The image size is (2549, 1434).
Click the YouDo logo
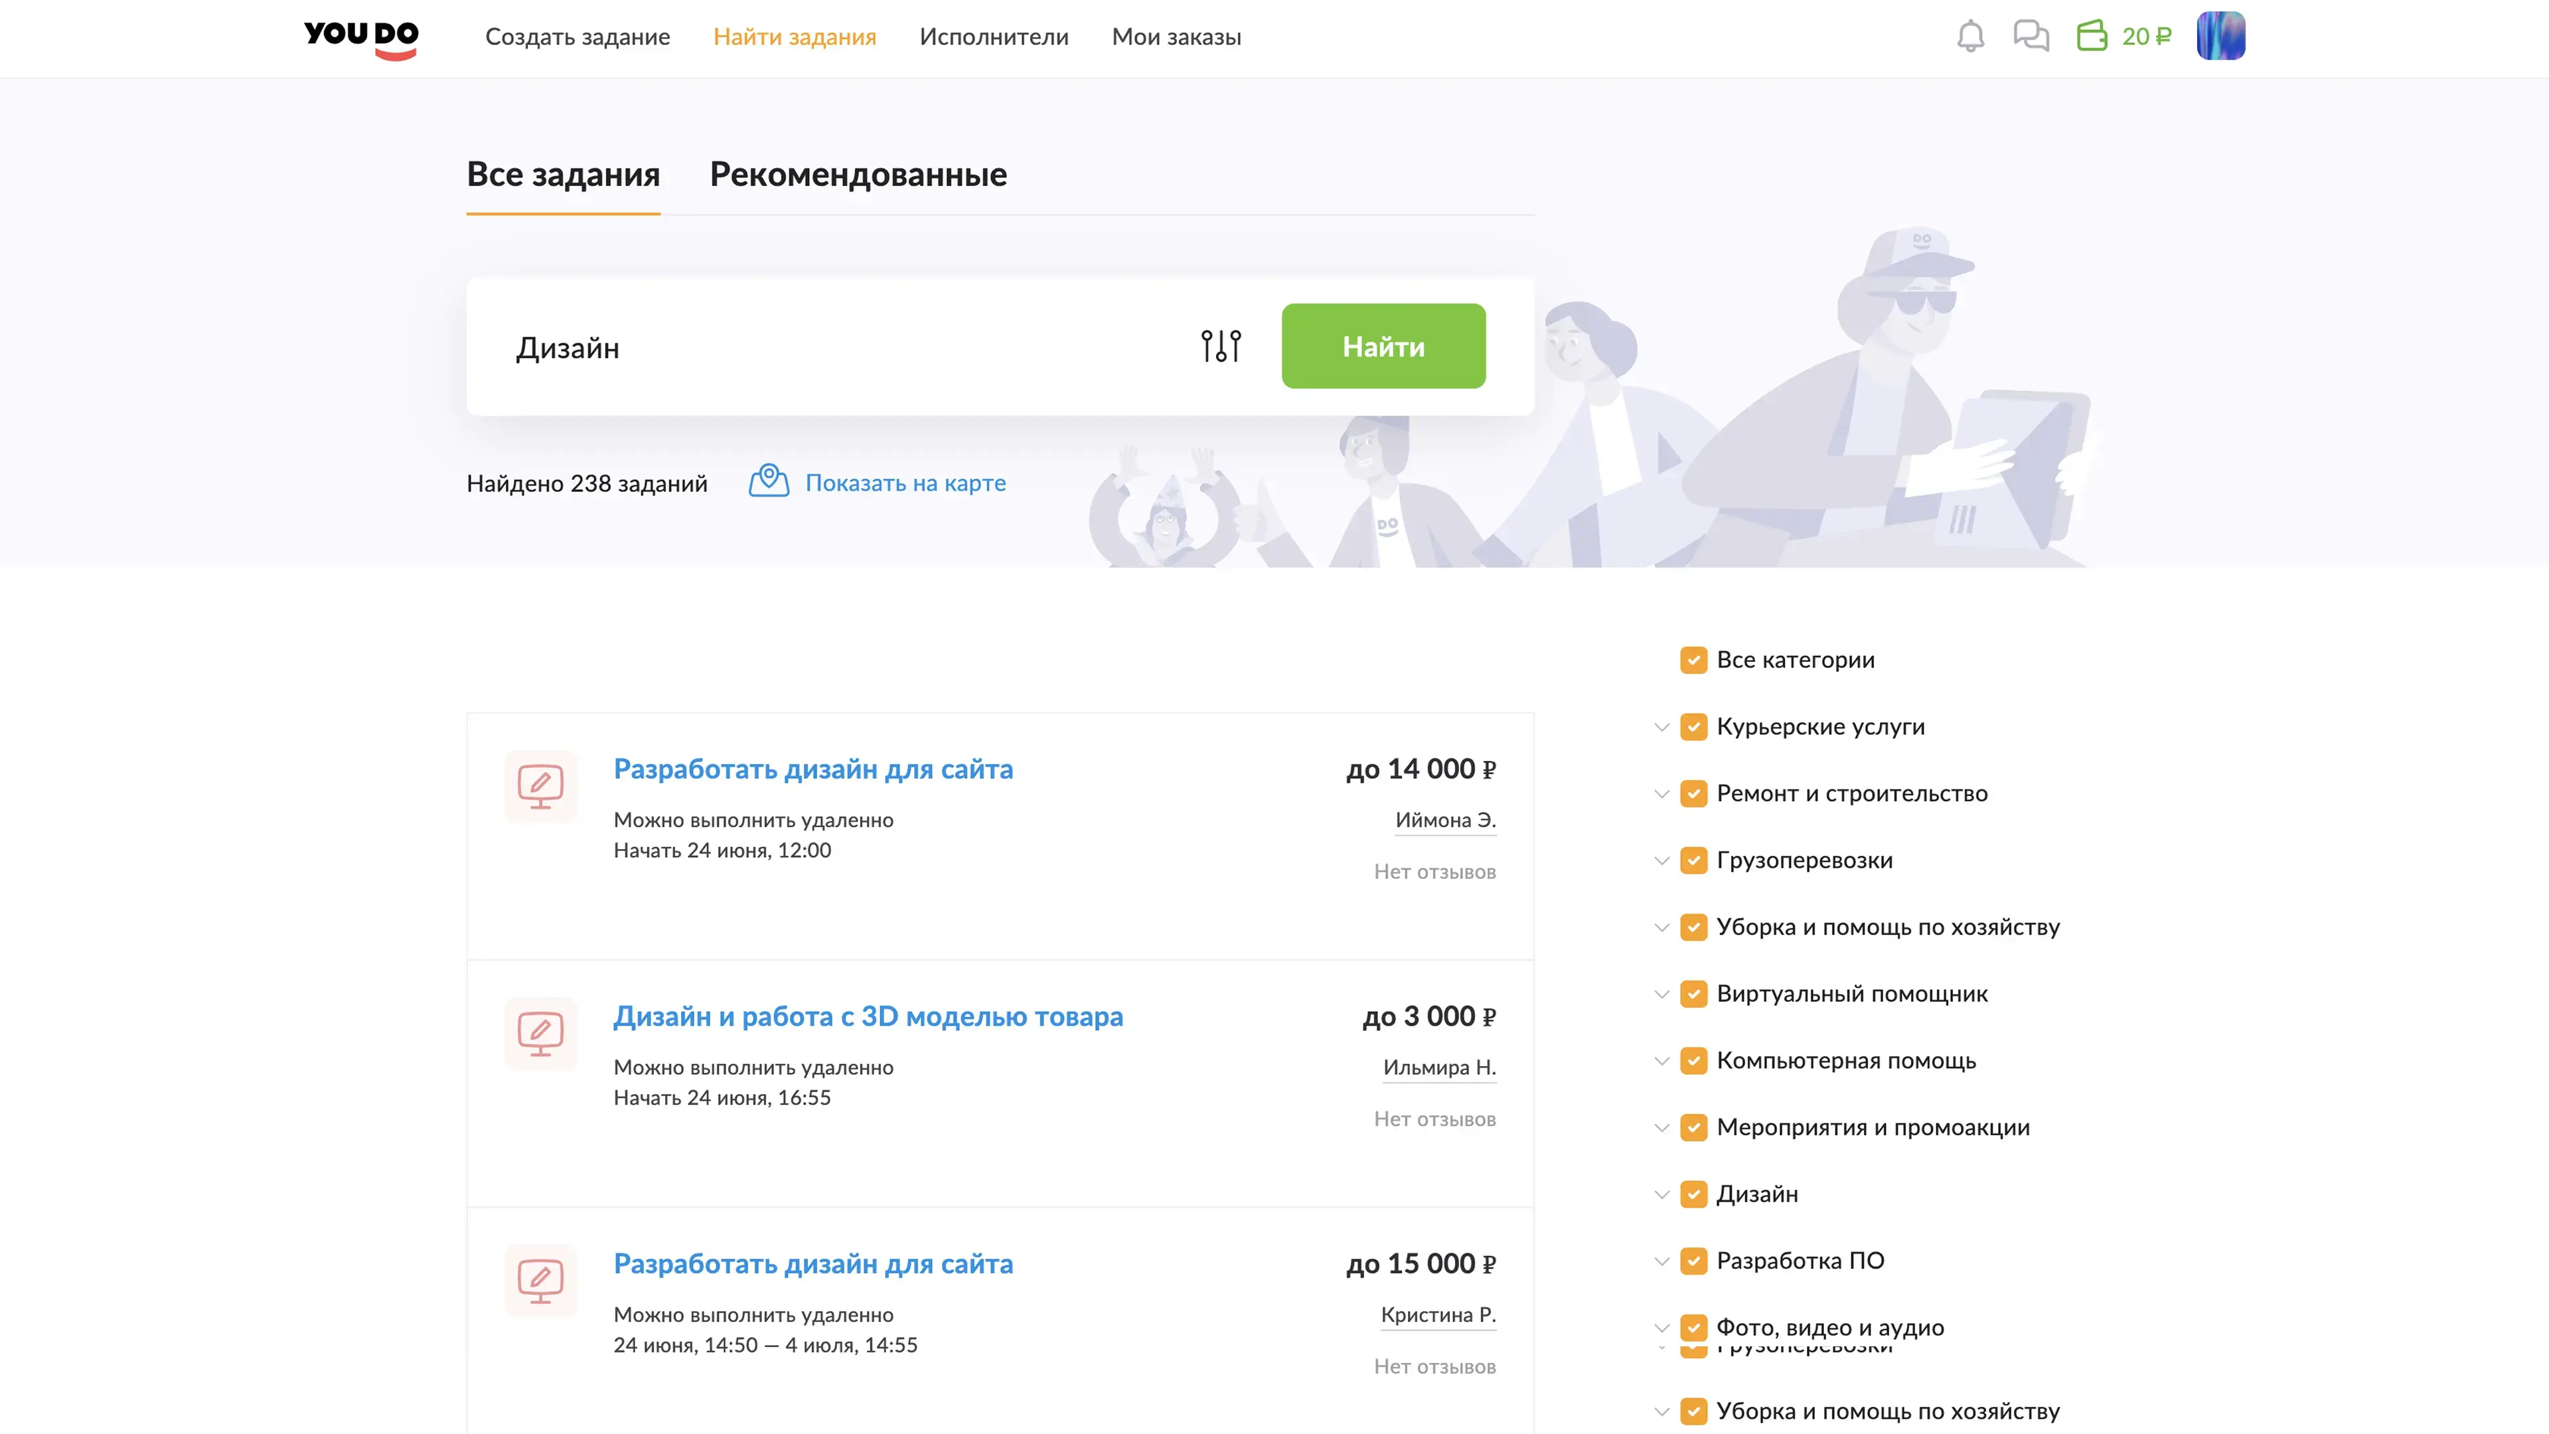pos(361,38)
